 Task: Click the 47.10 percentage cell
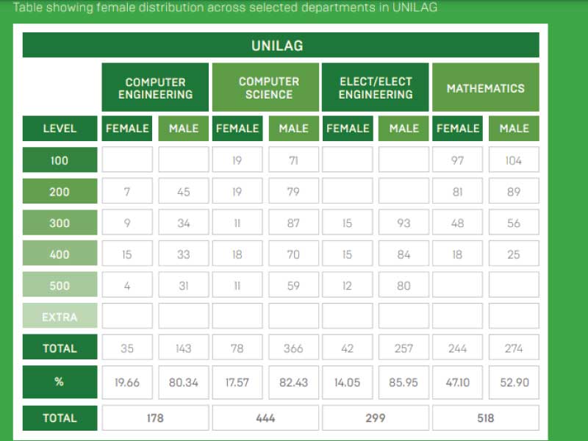457,382
